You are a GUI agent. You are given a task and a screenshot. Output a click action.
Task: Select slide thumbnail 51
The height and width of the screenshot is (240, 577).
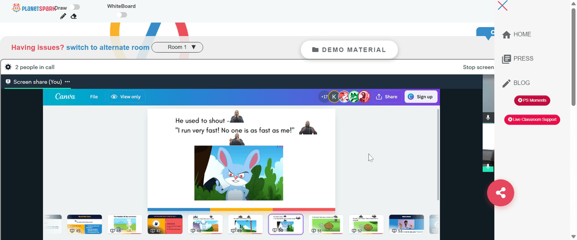tap(326, 224)
